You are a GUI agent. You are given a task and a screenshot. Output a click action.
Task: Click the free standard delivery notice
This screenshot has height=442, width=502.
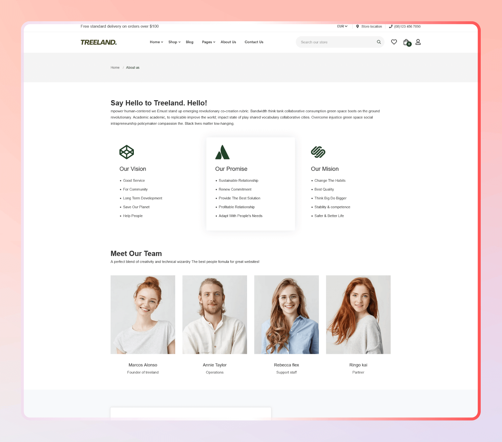point(120,27)
